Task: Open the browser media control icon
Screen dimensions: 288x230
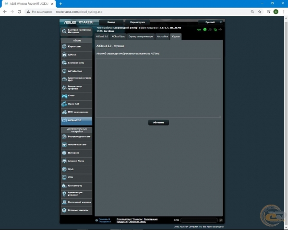Action: [268, 11]
